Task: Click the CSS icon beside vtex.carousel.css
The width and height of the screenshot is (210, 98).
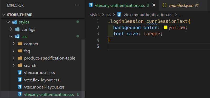Action: pyautogui.click(x=20, y=73)
